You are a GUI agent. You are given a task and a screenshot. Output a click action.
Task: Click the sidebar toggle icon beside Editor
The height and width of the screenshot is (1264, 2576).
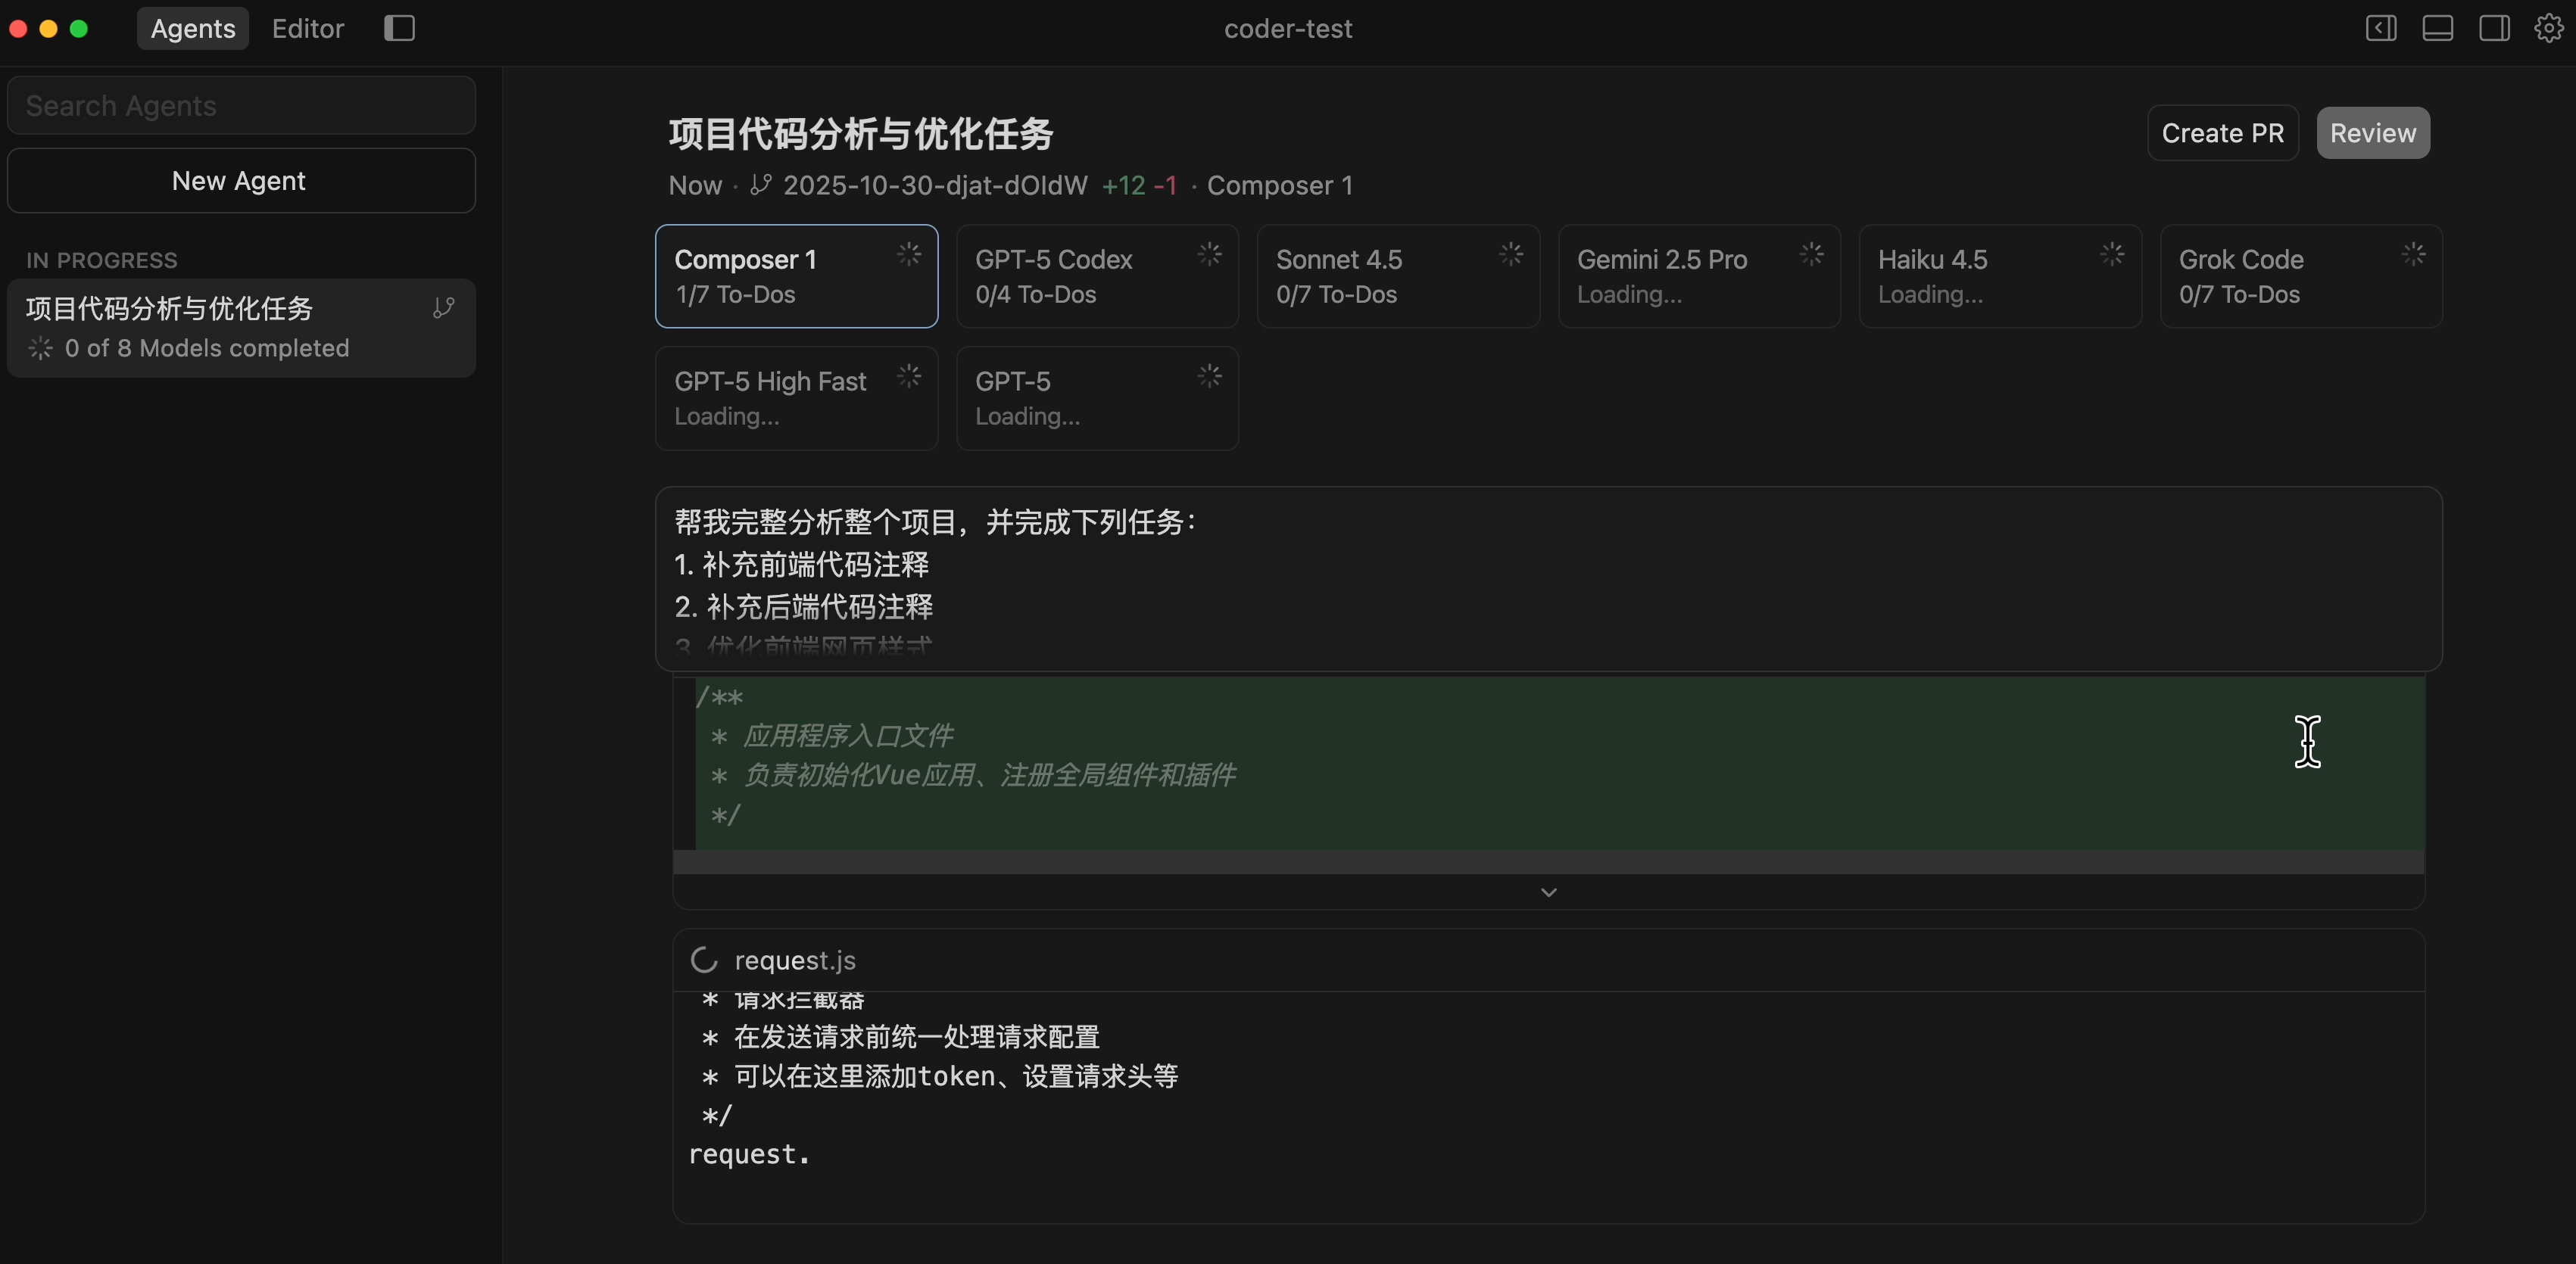[399, 28]
